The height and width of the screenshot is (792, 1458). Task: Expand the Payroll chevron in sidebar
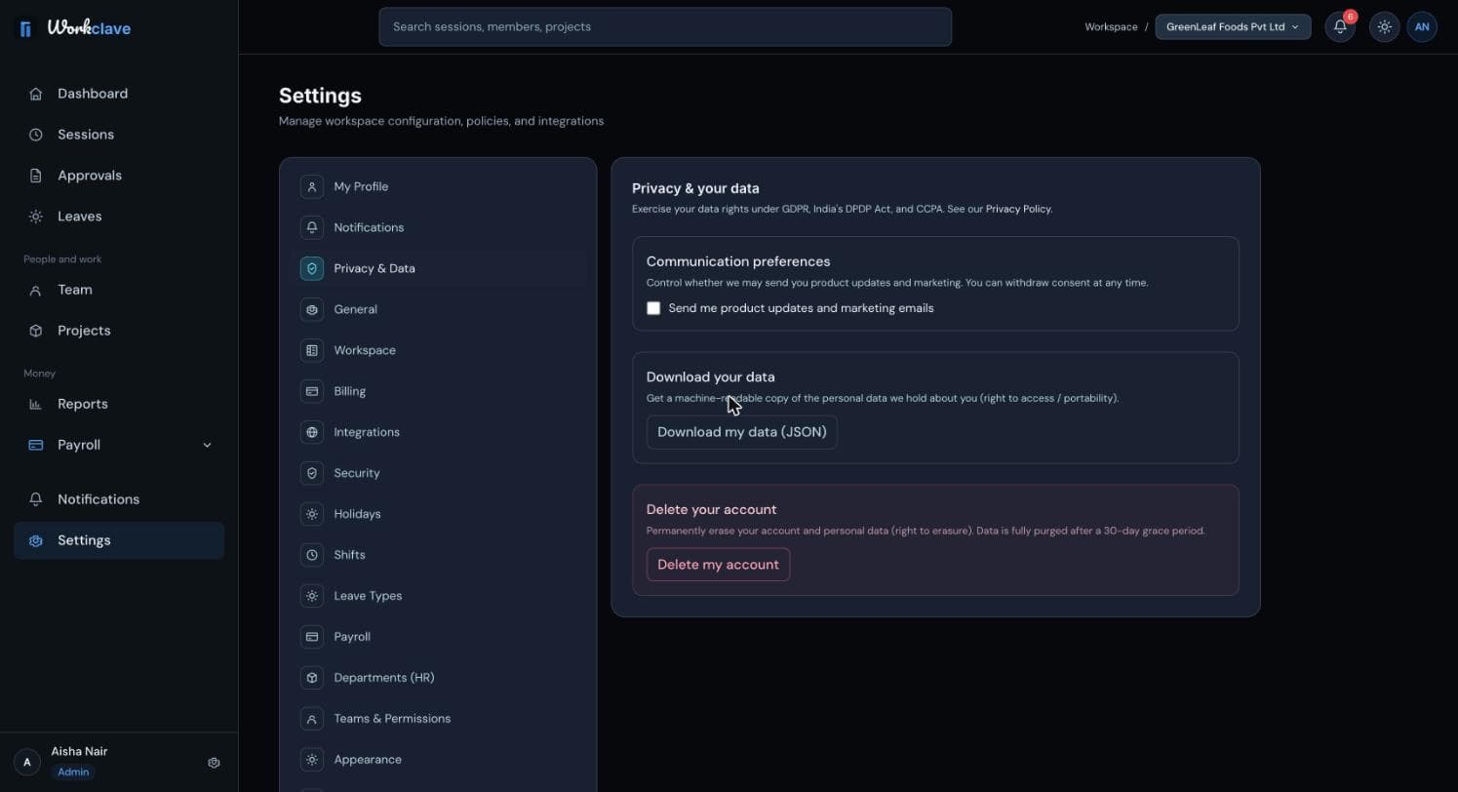(x=207, y=445)
